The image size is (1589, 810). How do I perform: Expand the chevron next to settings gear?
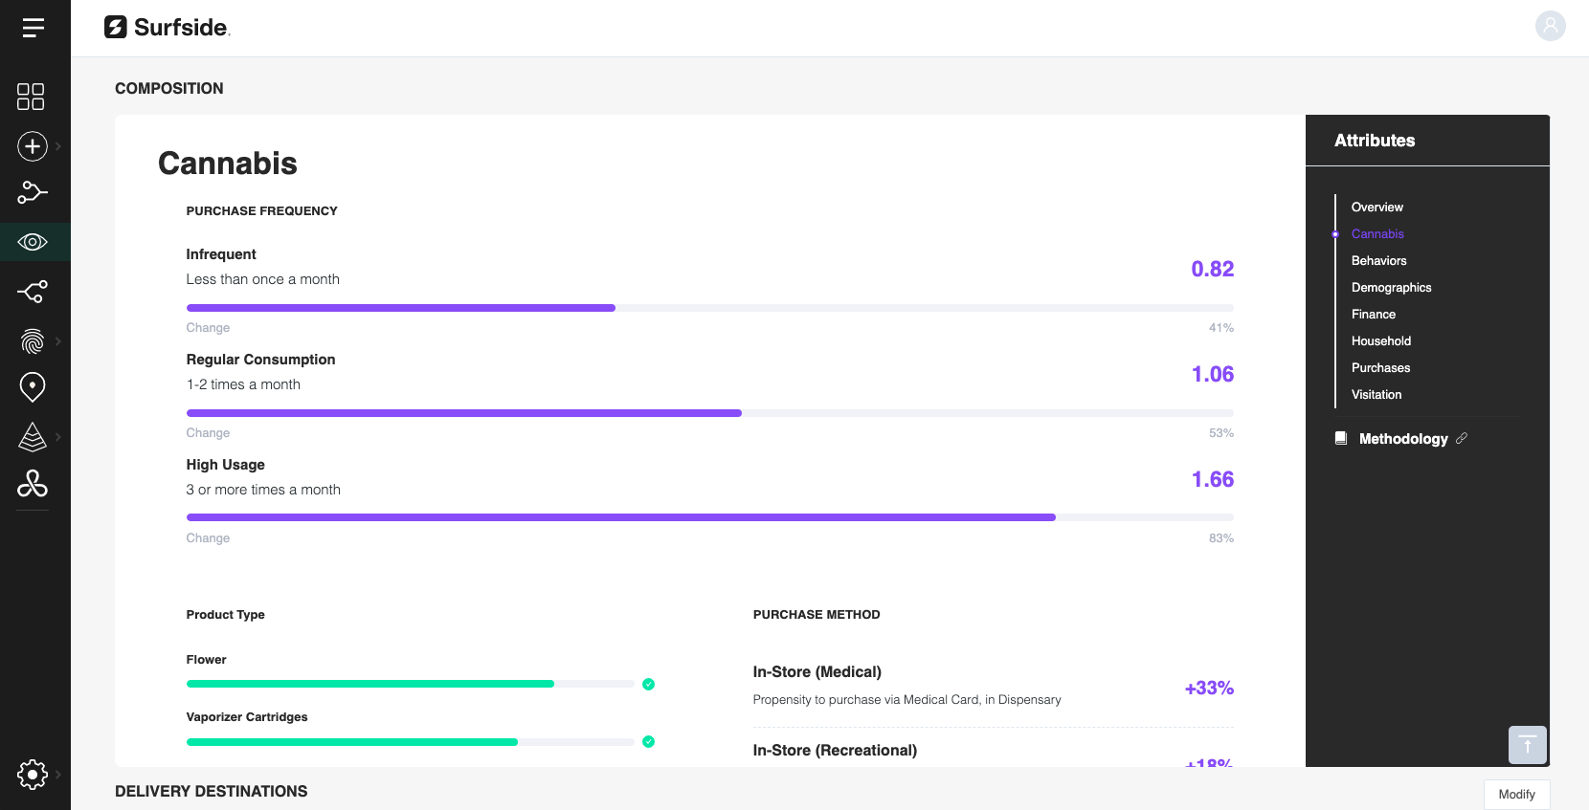(58, 774)
